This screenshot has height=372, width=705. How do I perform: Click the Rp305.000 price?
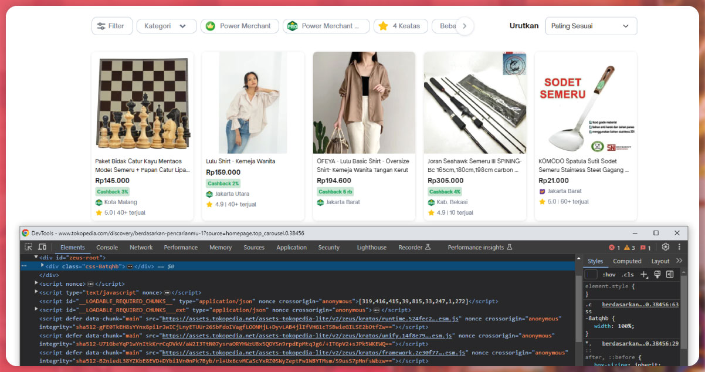(446, 181)
